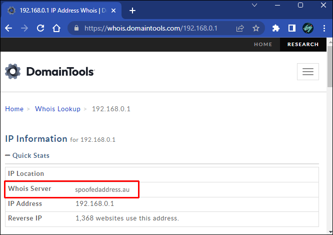
Task: Toggle the browser side panel
Action: 292,28
